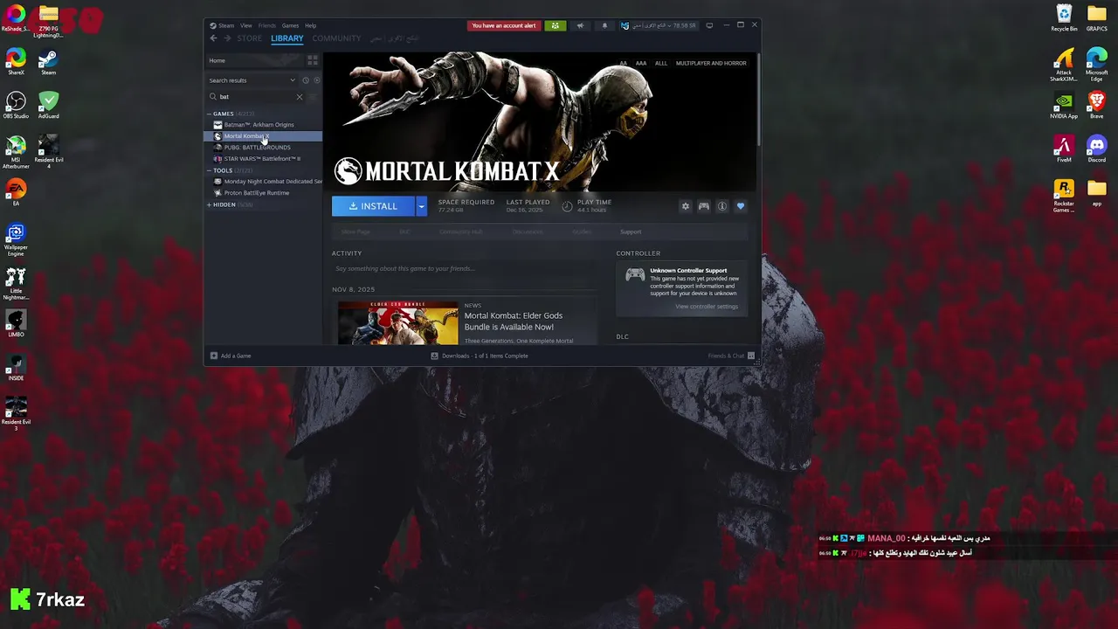The height and width of the screenshot is (629, 1118).
Task: Open MSI Afterburner desktop icon
Action: coord(16,153)
